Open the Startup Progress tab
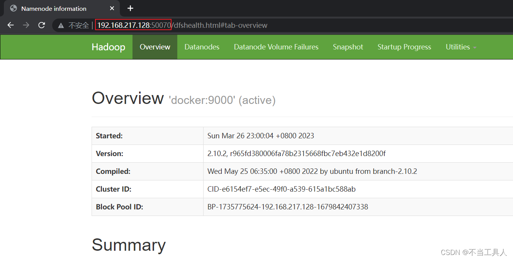Screen dimensions: 513x260 pos(404,47)
